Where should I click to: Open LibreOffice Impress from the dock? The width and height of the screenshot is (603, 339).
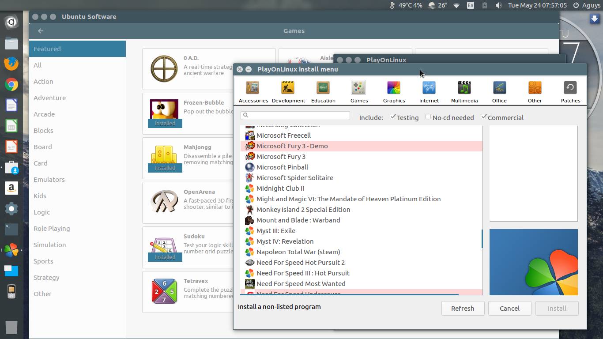pyautogui.click(x=11, y=147)
